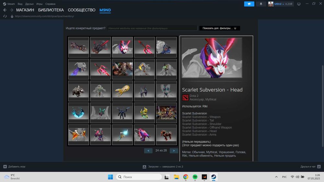
Task: Launch Chrome from the taskbar
Action: coord(186,177)
